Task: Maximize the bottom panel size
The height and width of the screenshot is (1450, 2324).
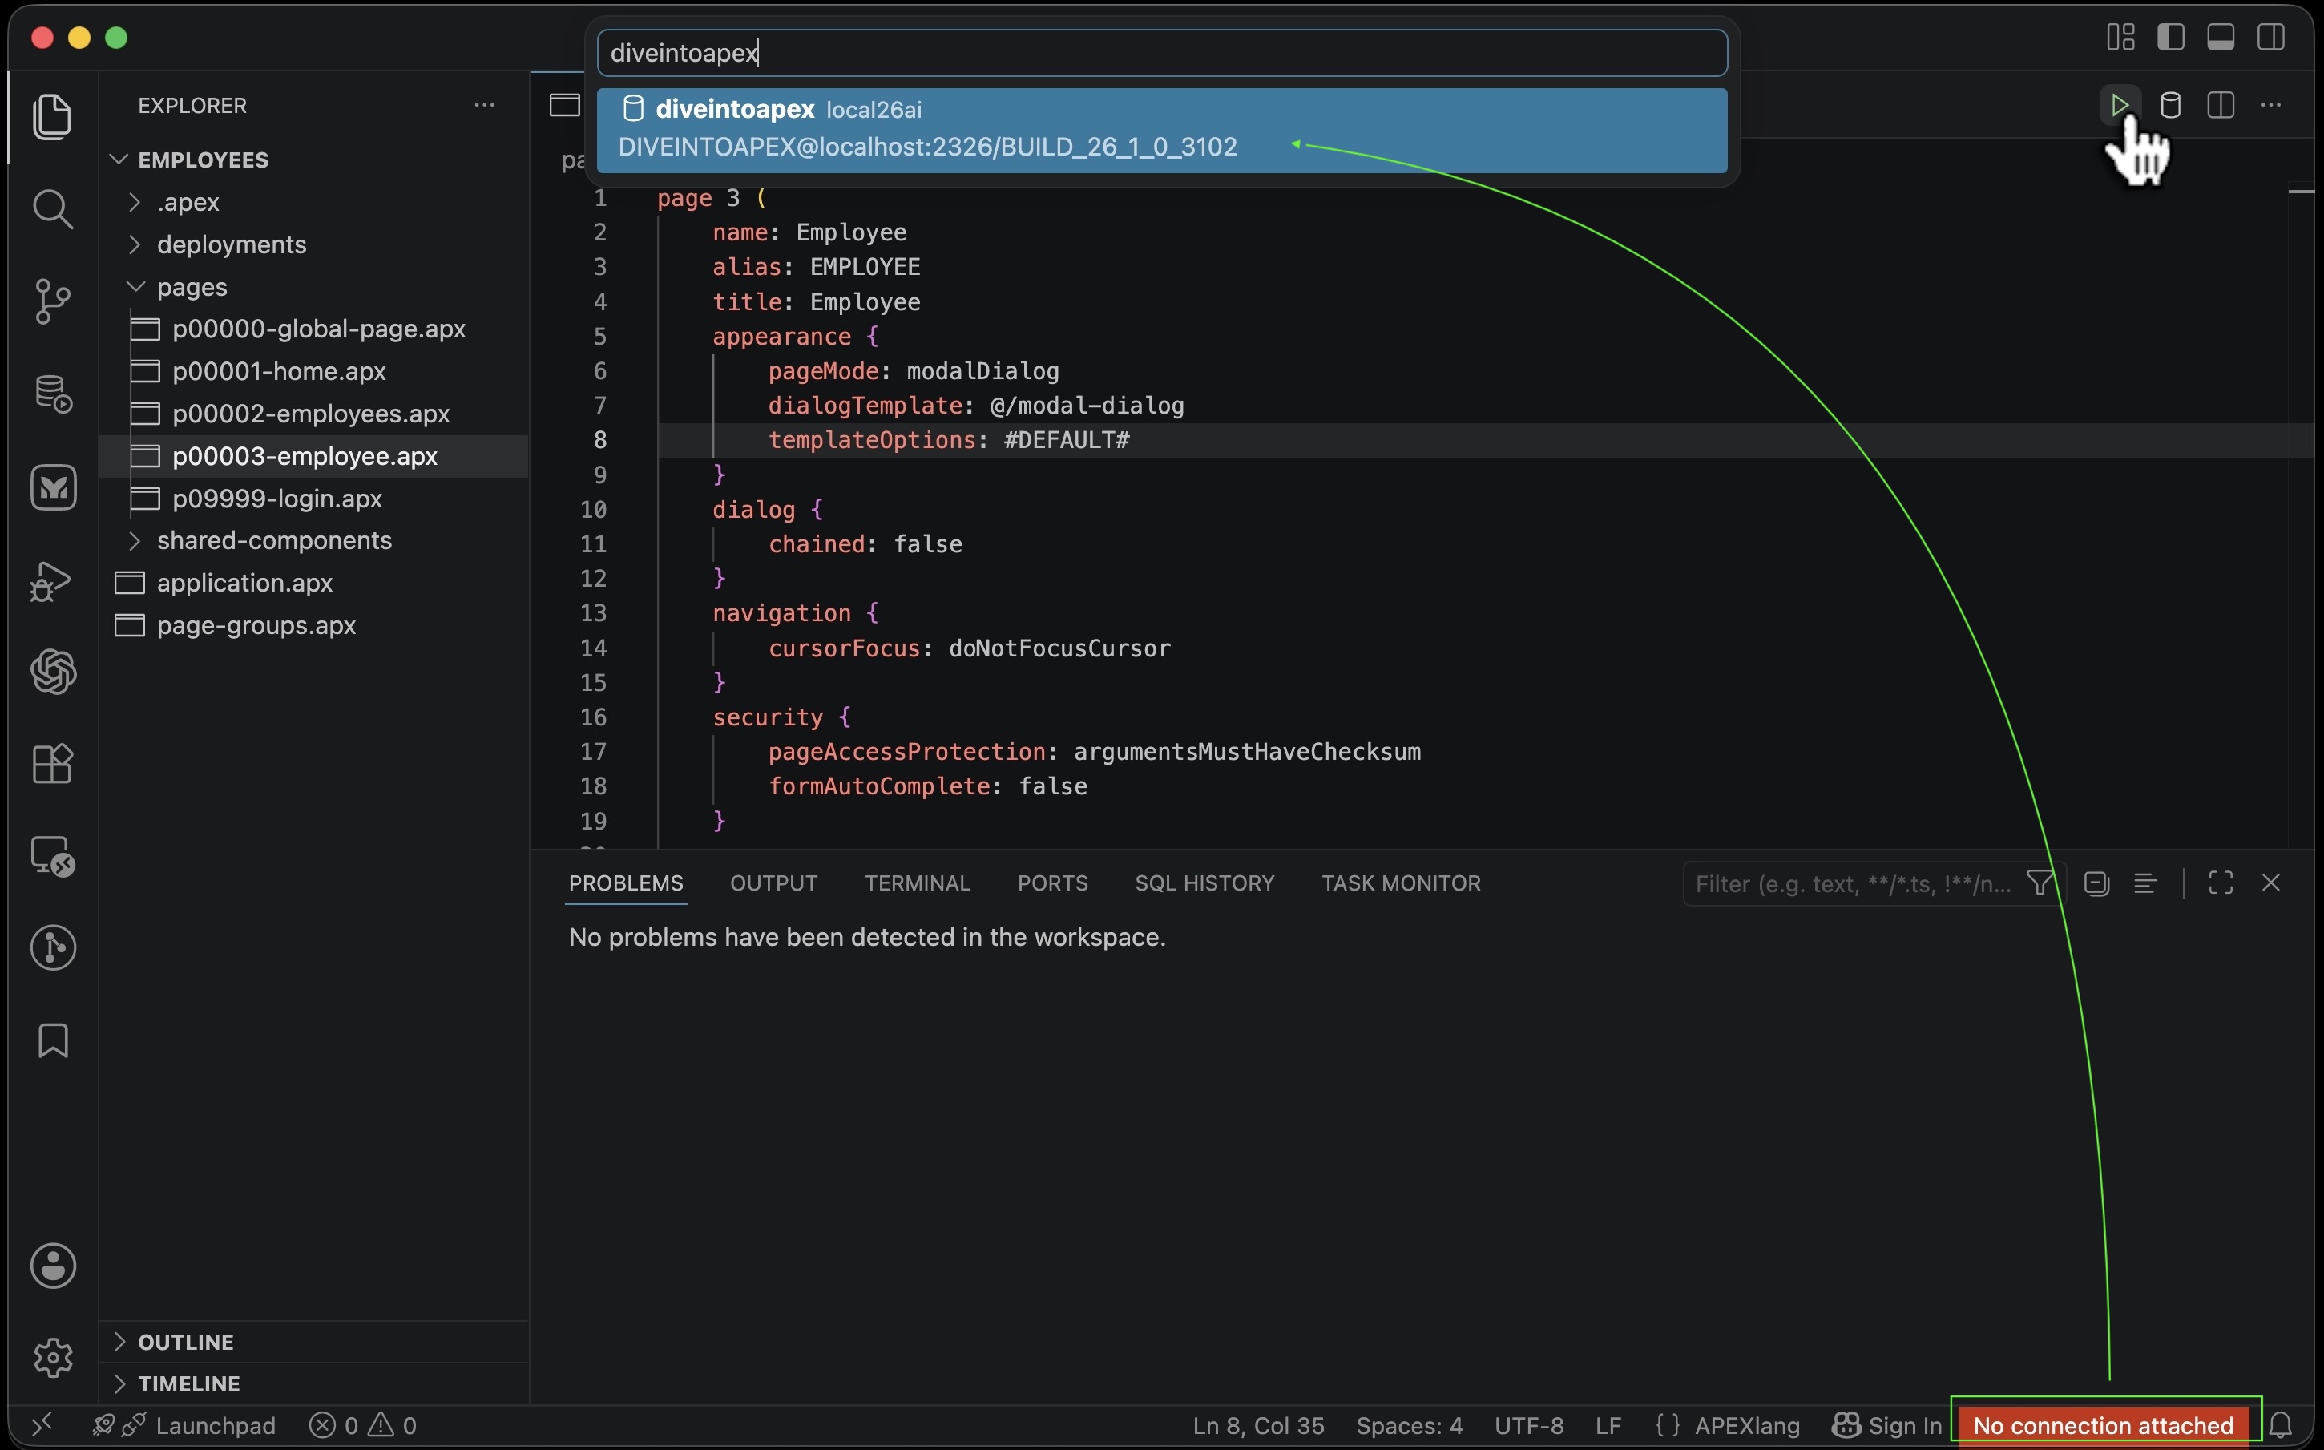Action: coord(2221,883)
